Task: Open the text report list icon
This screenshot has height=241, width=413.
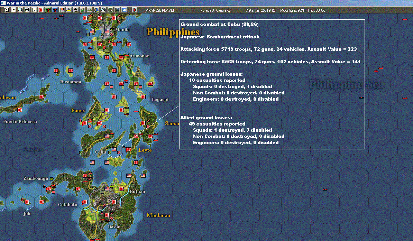Action: click(x=13, y=10)
